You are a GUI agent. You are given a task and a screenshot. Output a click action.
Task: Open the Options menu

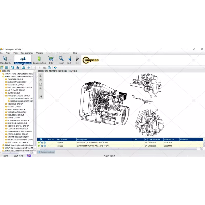click(40, 53)
